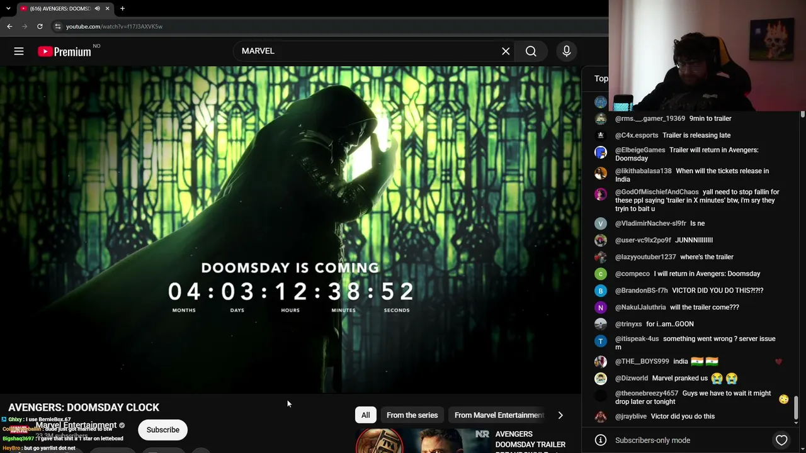This screenshot has width=806, height=453.
Task: Click the AVENGERS: DOOMSDAY CLOCK video title
Action: click(x=84, y=407)
